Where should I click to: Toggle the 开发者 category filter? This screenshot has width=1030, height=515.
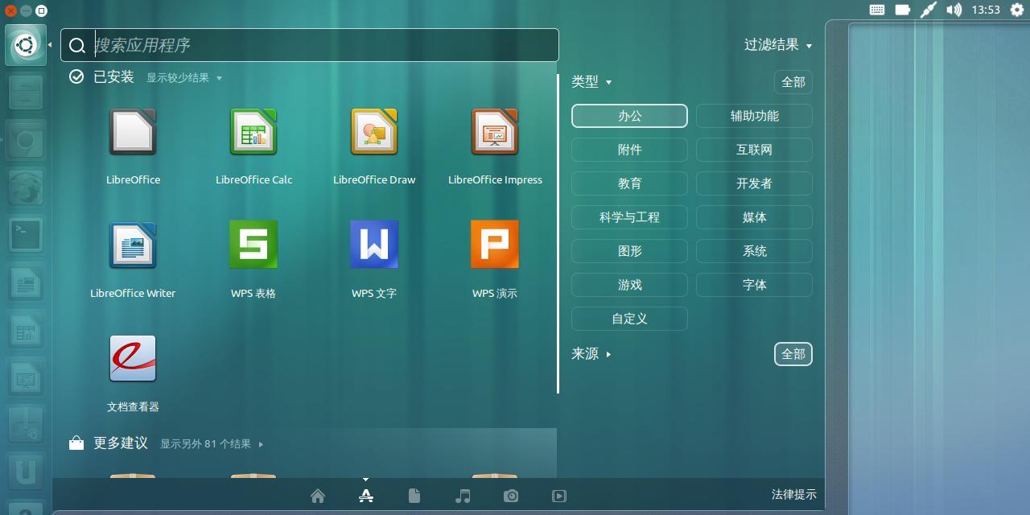[754, 183]
